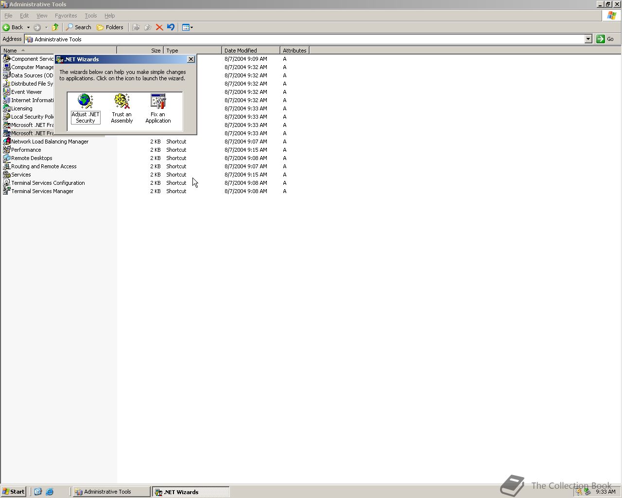
Task: Select the Services shortcut icon
Action: [7, 175]
